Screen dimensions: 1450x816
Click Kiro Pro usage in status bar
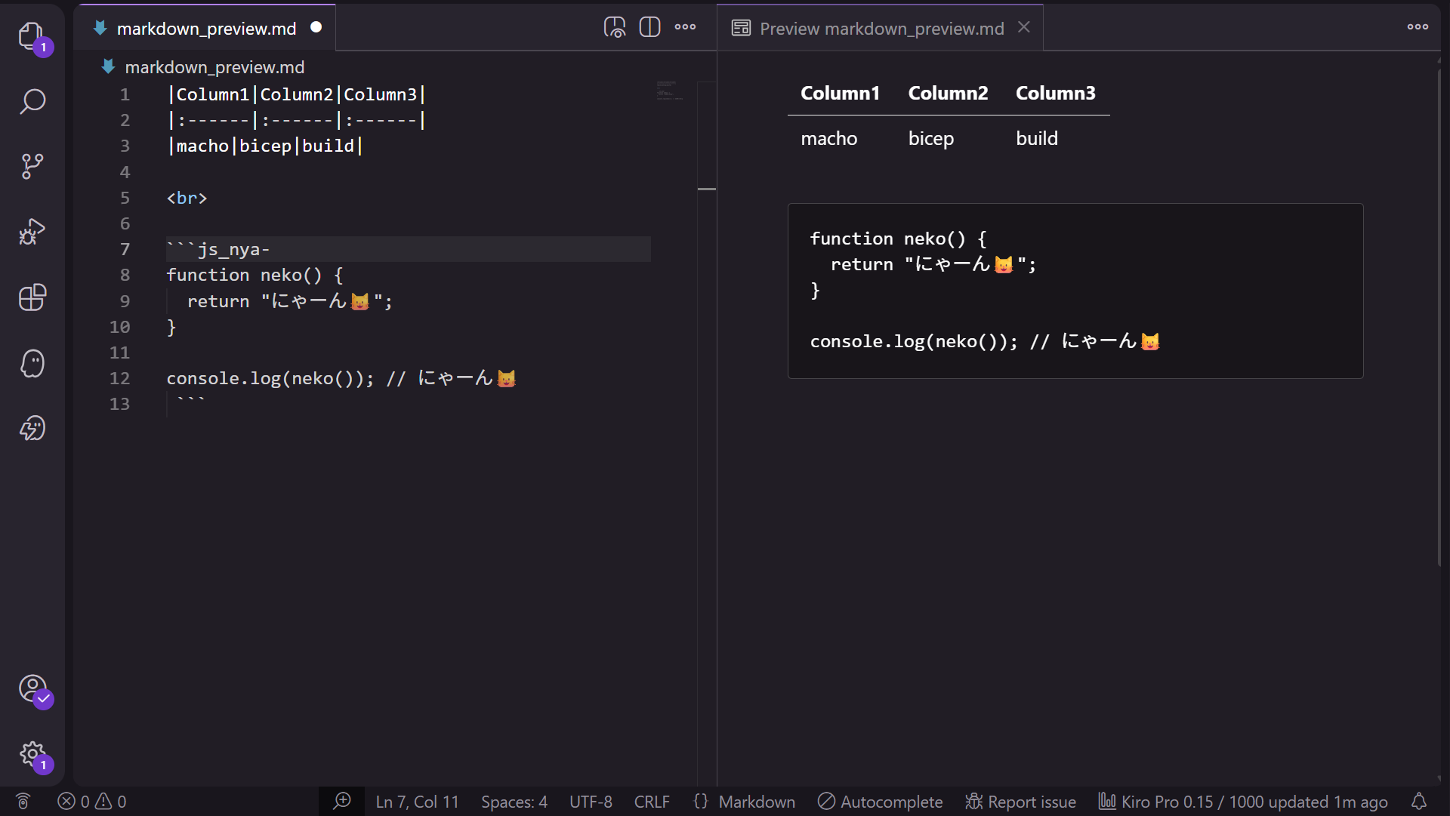[x=1242, y=802]
